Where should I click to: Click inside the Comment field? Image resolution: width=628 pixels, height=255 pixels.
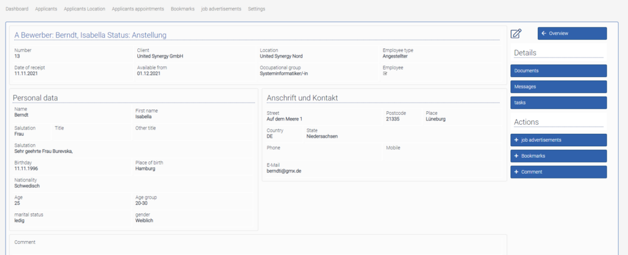258,248
